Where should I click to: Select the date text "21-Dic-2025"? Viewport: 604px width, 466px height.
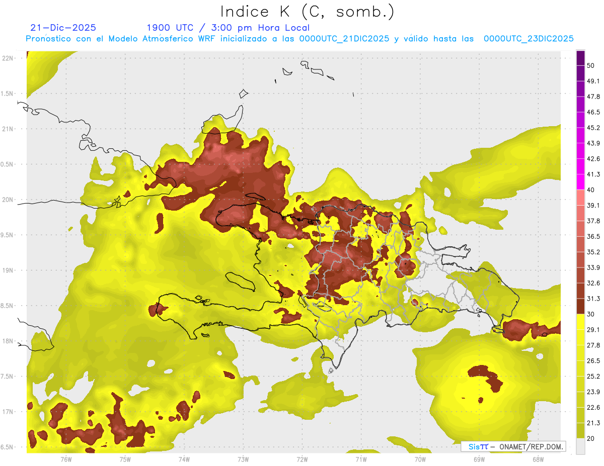[x=63, y=28]
